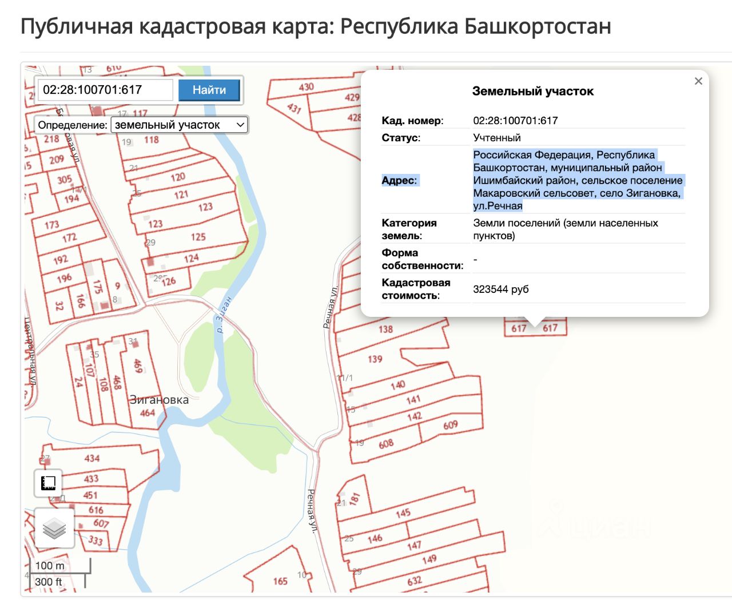Click the Зигановка village label

[159, 400]
